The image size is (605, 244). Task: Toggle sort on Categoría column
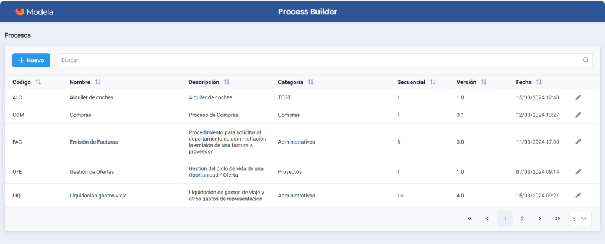point(311,82)
